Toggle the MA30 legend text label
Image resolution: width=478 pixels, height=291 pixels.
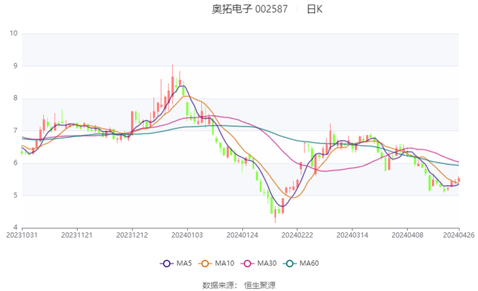pyautogui.click(x=266, y=263)
